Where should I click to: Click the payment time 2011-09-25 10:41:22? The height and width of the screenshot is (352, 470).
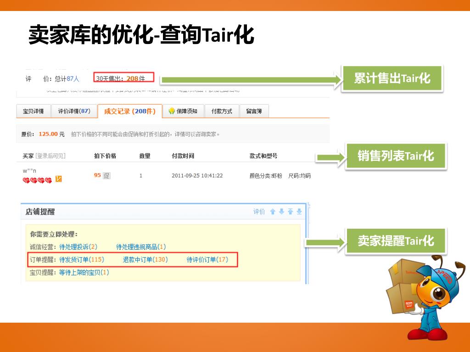[x=197, y=176]
